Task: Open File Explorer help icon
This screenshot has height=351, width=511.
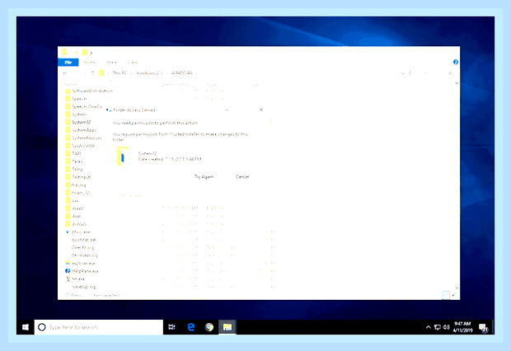Action: [x=455, y=63]
